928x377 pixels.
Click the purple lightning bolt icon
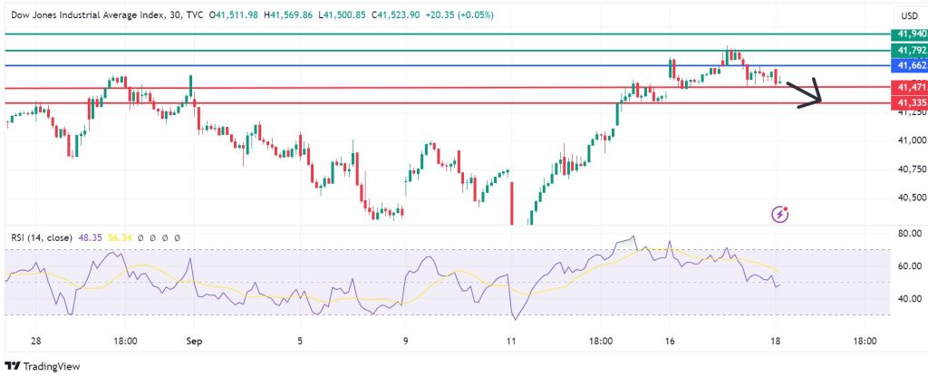pyautogui.click(x=780, y=214)
